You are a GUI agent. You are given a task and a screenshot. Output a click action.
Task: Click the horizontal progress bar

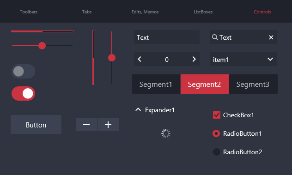point(42,31)
